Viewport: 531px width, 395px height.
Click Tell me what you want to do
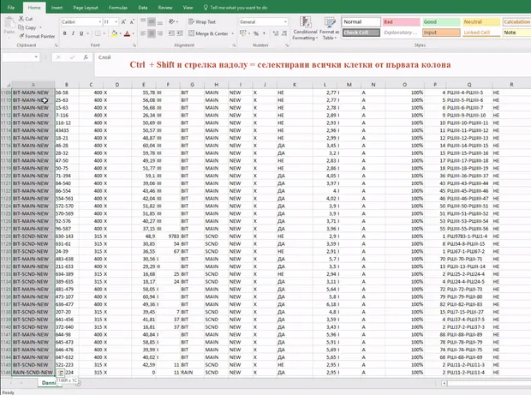click(236, 8)
